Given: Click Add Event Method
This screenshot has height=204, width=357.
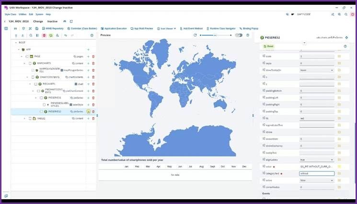Looking at the screenshot, I should [191, 28].
